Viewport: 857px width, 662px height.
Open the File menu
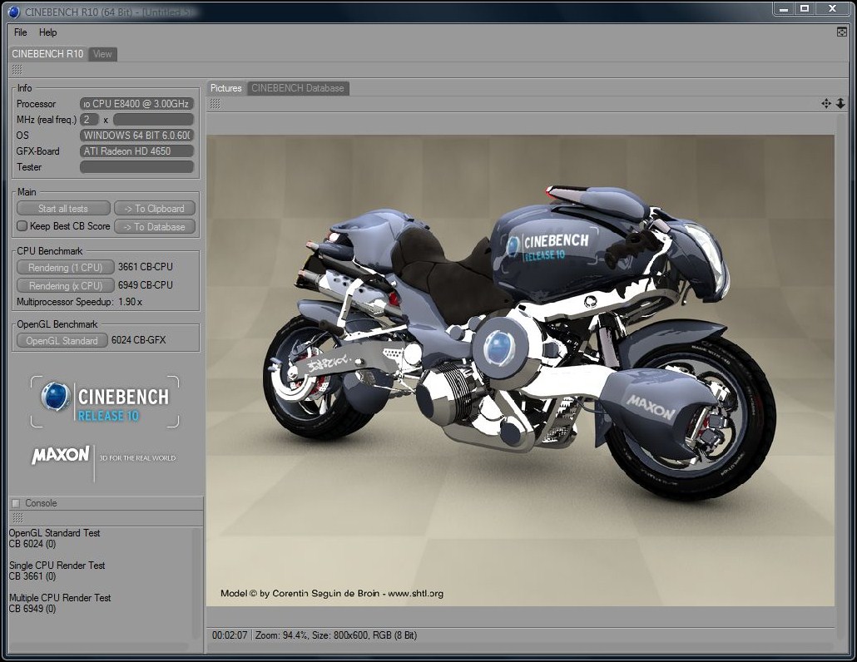tap(20, 32)
